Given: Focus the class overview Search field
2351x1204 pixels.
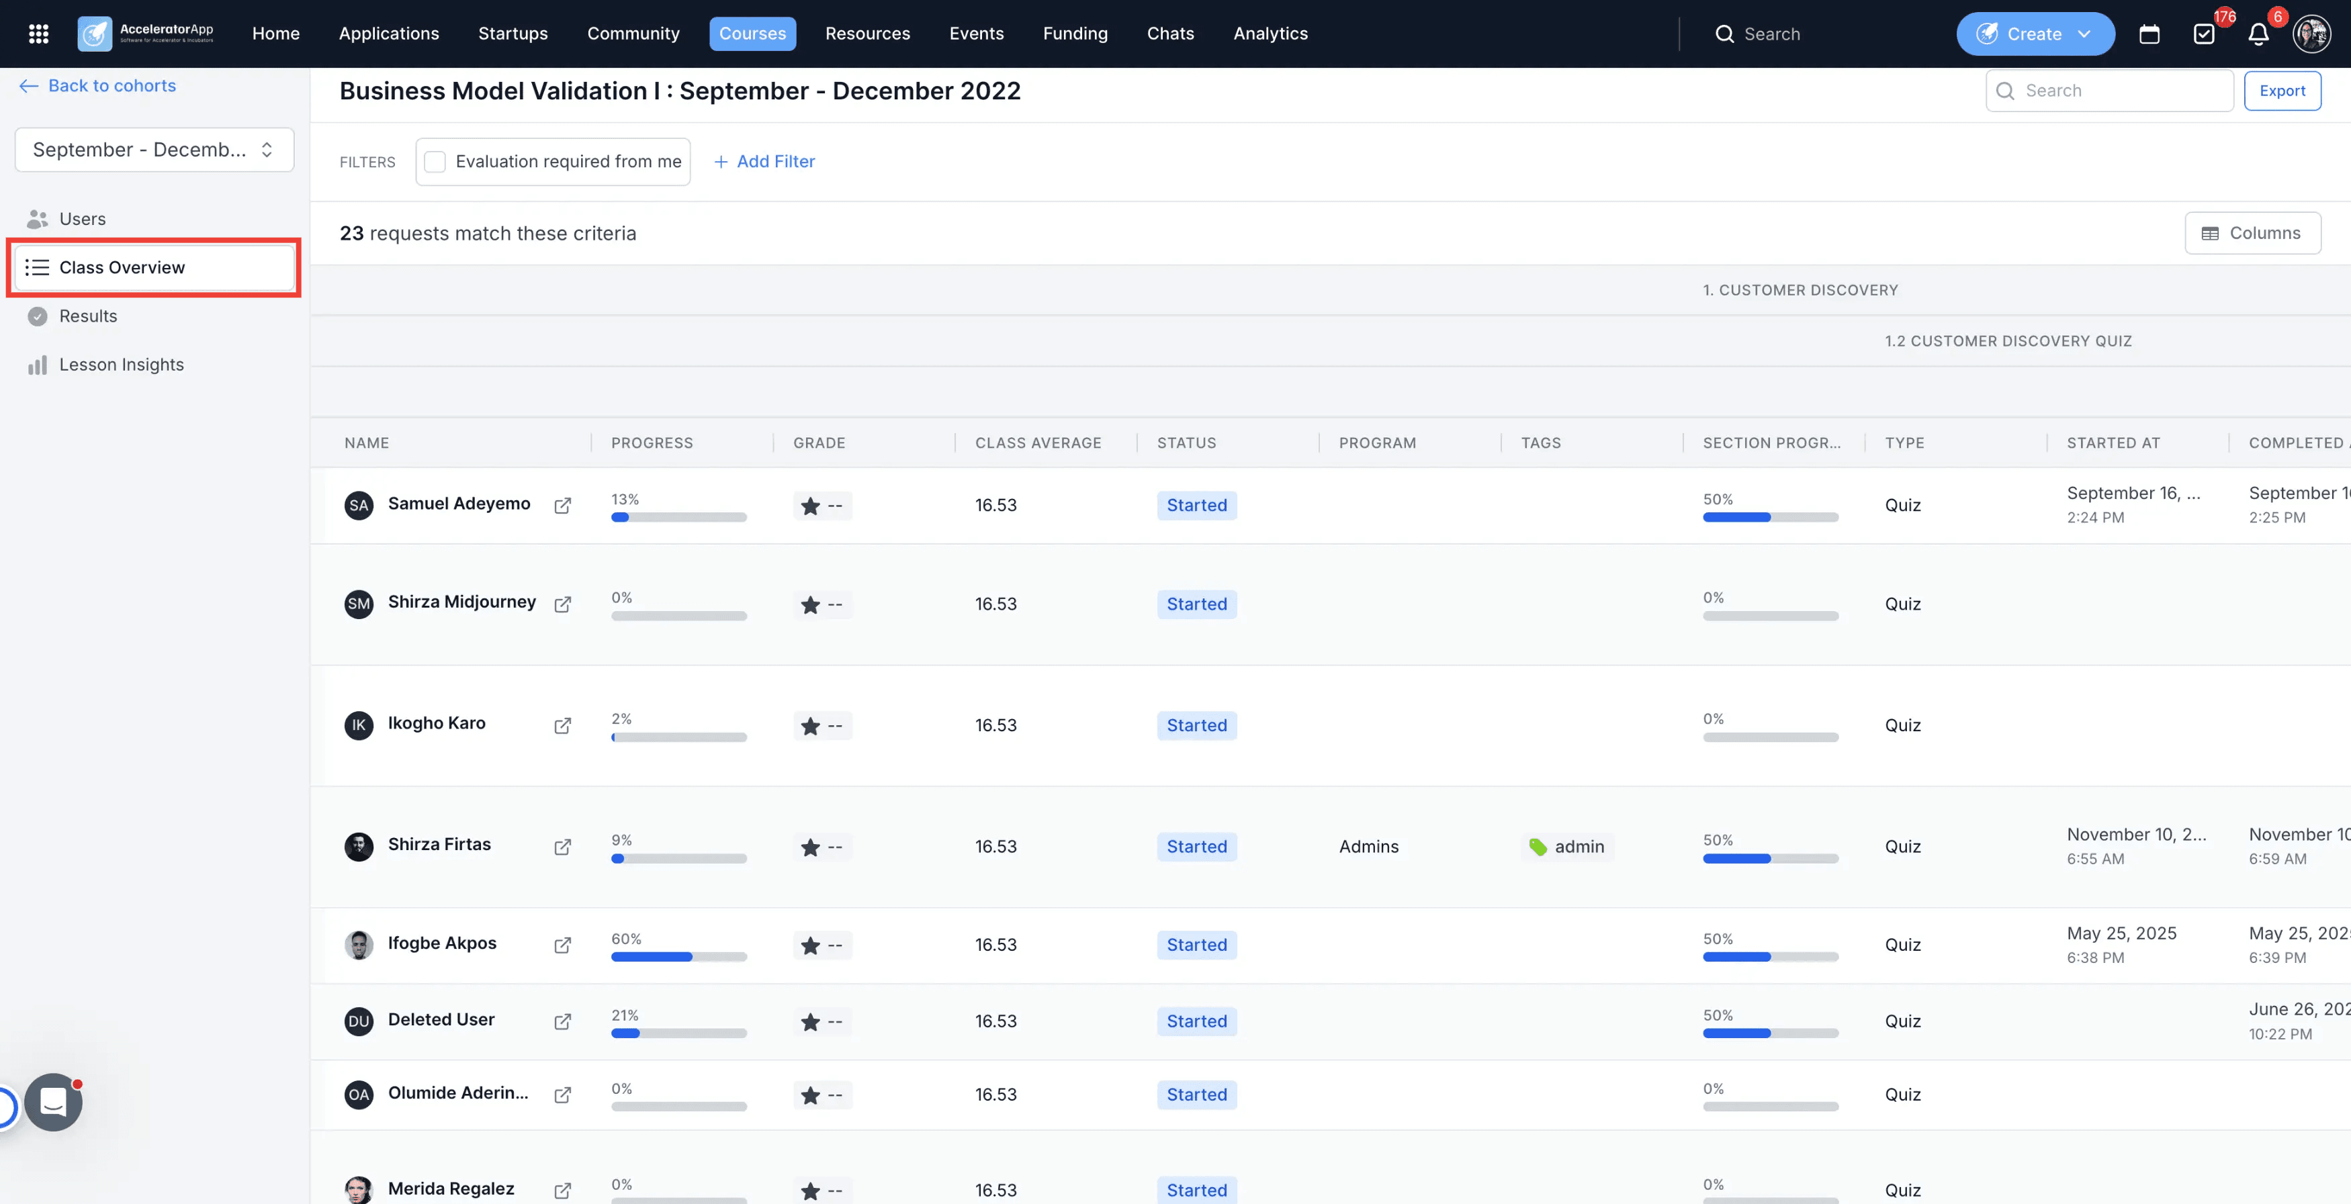Looking at the screenshot, I should point(2109,90).
